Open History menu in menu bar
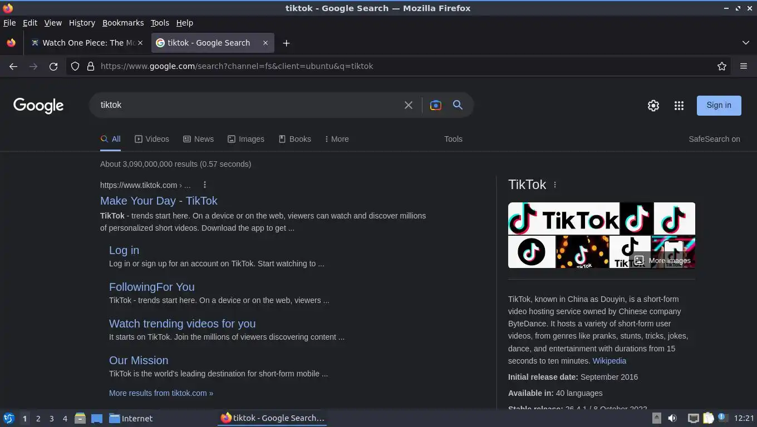757x427 pixels. pyautogui.click(x=82, y=23)
